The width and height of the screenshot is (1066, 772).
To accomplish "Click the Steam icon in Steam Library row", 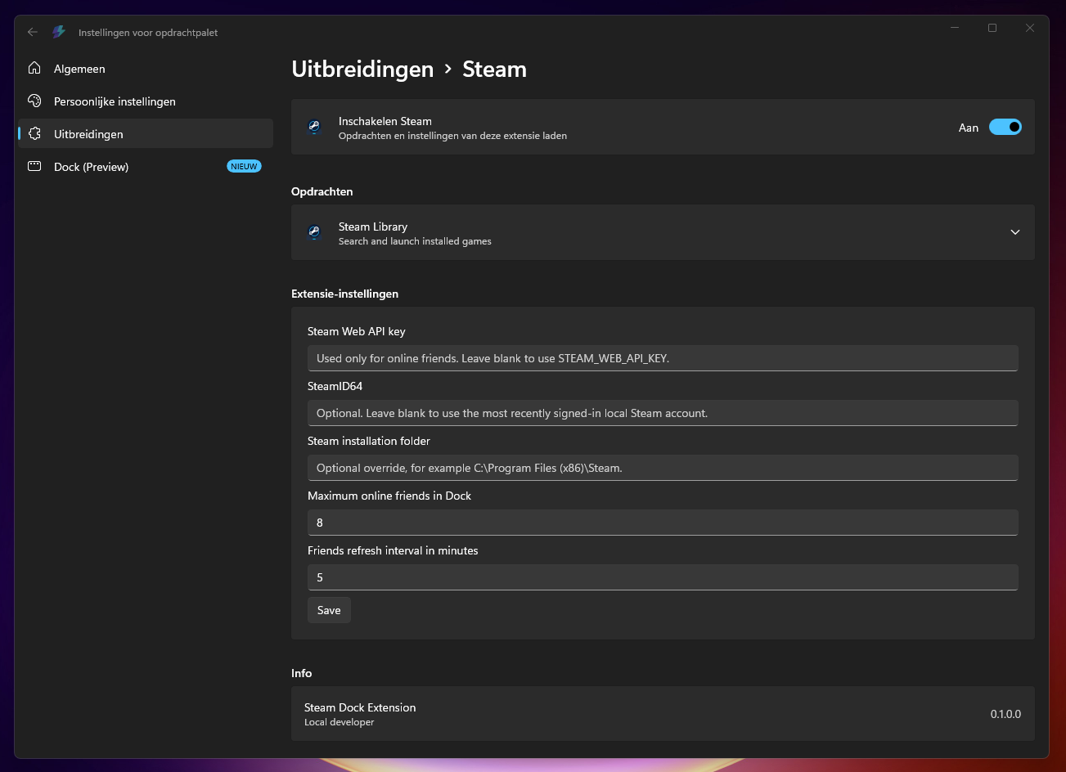I will tap(314, 232).
